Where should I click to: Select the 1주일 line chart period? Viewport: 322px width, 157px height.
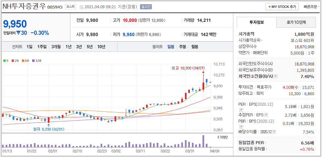coord(42,47)
